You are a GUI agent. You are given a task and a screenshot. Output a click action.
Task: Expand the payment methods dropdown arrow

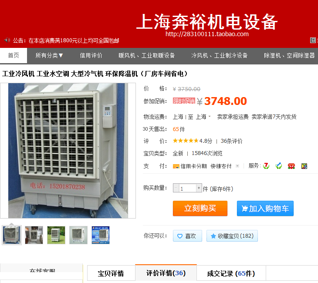pos(237,166)
